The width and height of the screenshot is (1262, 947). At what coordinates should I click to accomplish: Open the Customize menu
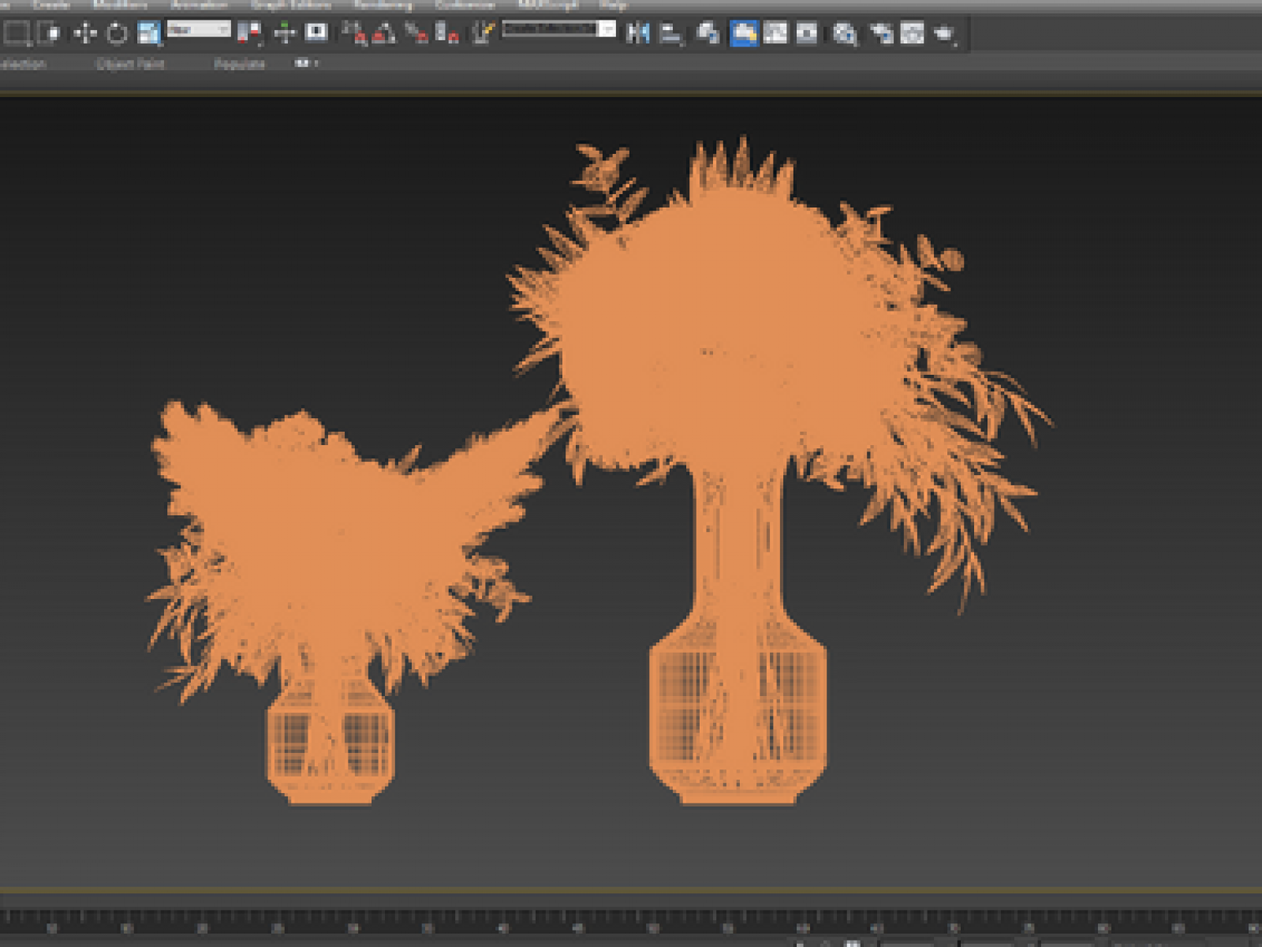point(465,5)
